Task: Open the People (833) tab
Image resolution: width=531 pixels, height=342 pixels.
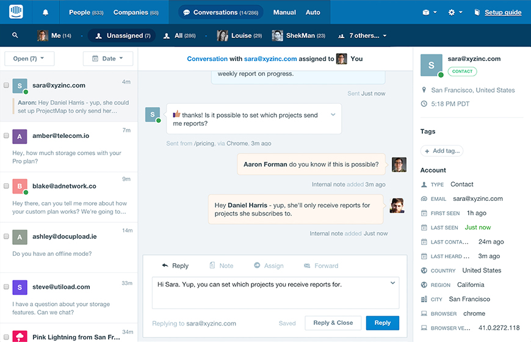Action: [86, 13]
